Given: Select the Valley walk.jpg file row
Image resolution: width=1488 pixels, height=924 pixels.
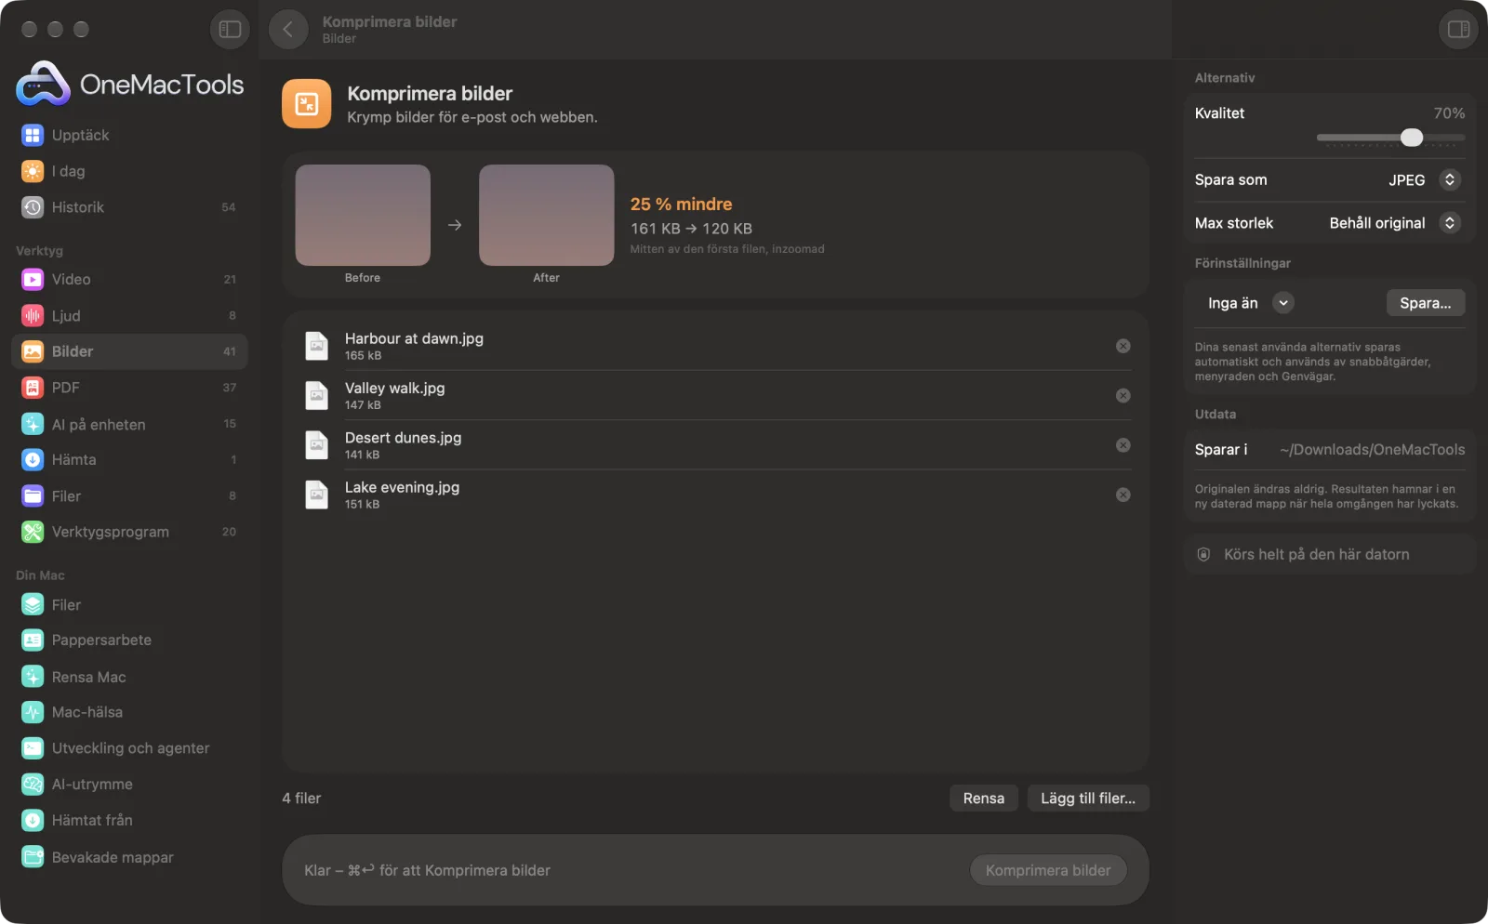Looking at the screenshot, I should [x=715, y=396].
